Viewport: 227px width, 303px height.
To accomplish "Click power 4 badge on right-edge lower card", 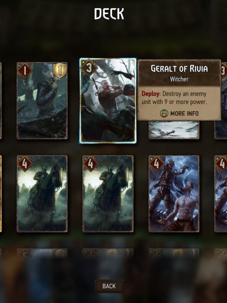I will [222, 164].
